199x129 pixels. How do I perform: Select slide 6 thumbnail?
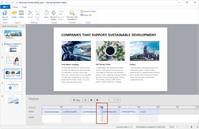coord(13,99)
